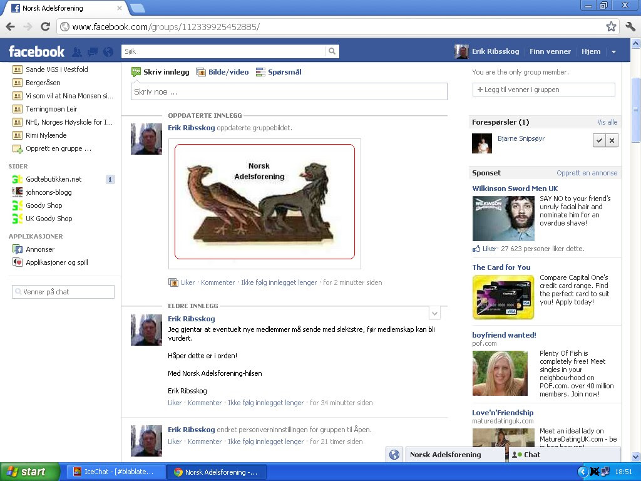Select the Skriv innlegg tab
This screenshot has width=641, height=481.
tap(160, 72)
